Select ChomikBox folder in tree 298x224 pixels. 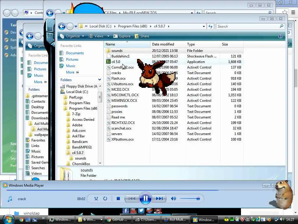tap(81, 164)
